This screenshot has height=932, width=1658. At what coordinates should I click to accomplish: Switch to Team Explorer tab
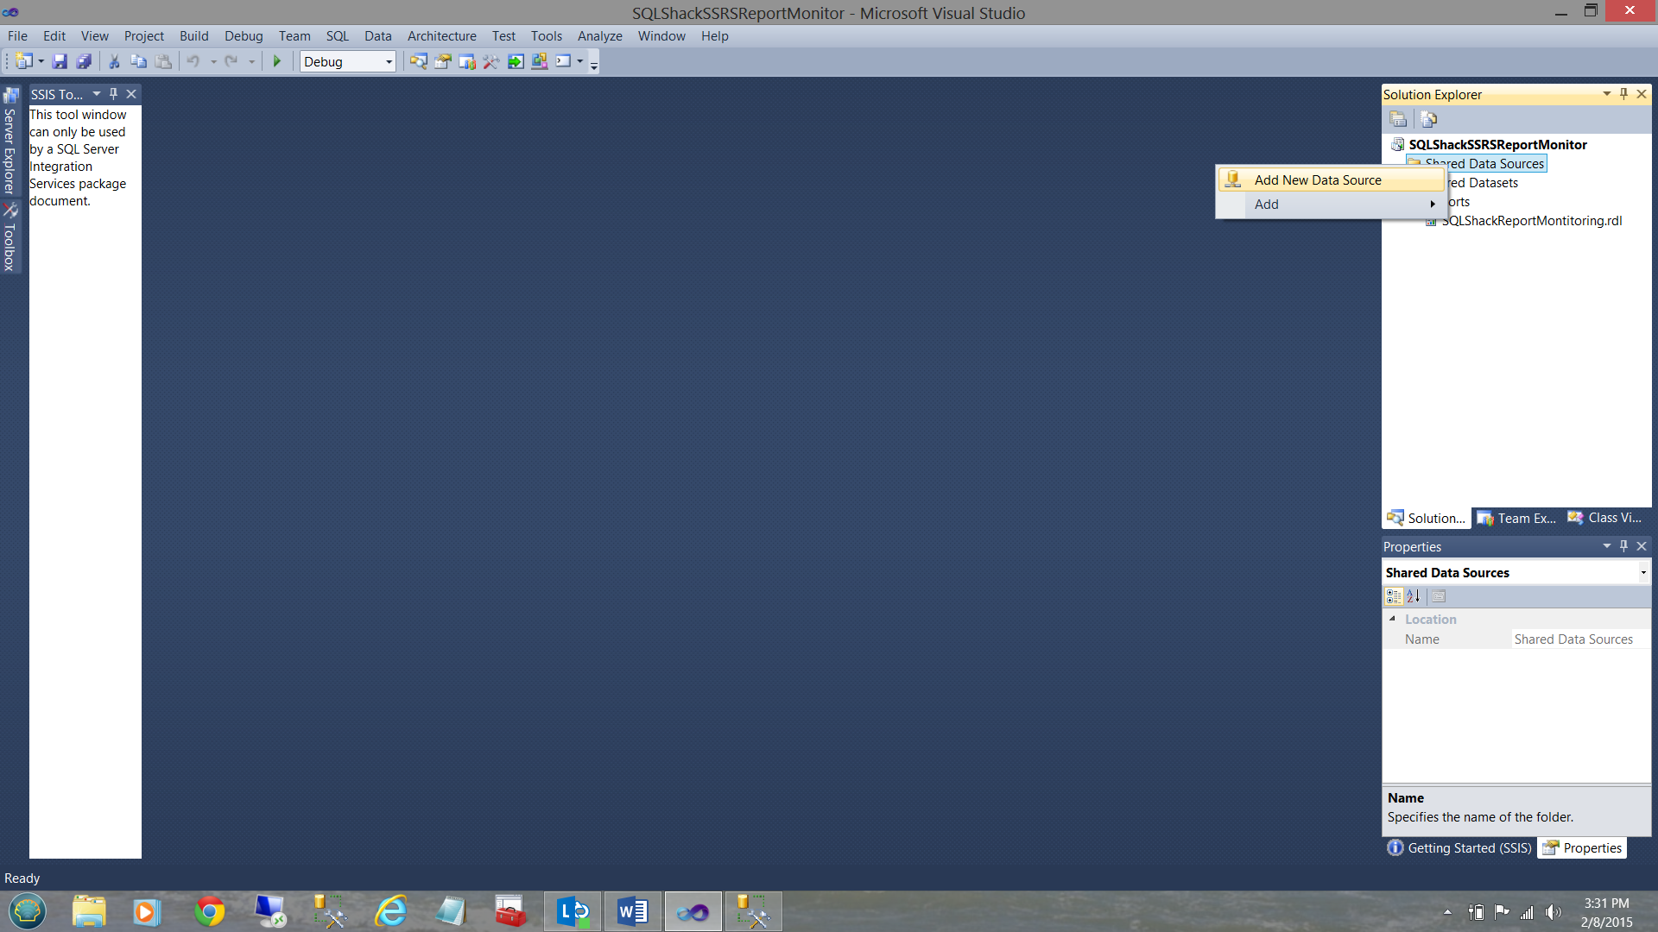pyautogui.click(x=1517, y=518)
